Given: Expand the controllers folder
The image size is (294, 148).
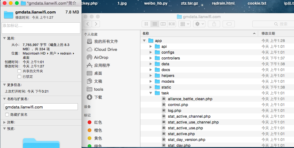Looking at the screenshot, I should pyautogui.click(x=151, y=58).
